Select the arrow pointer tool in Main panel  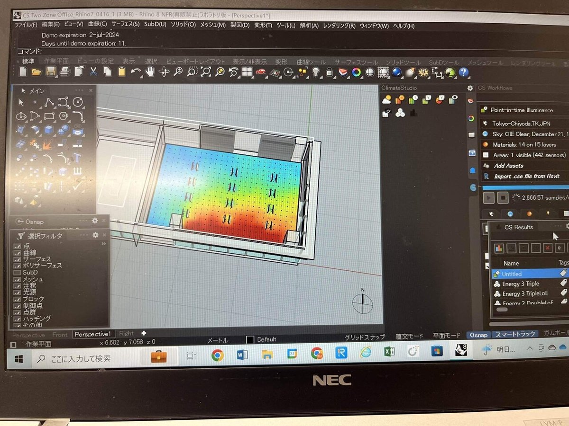pos(21,102)
